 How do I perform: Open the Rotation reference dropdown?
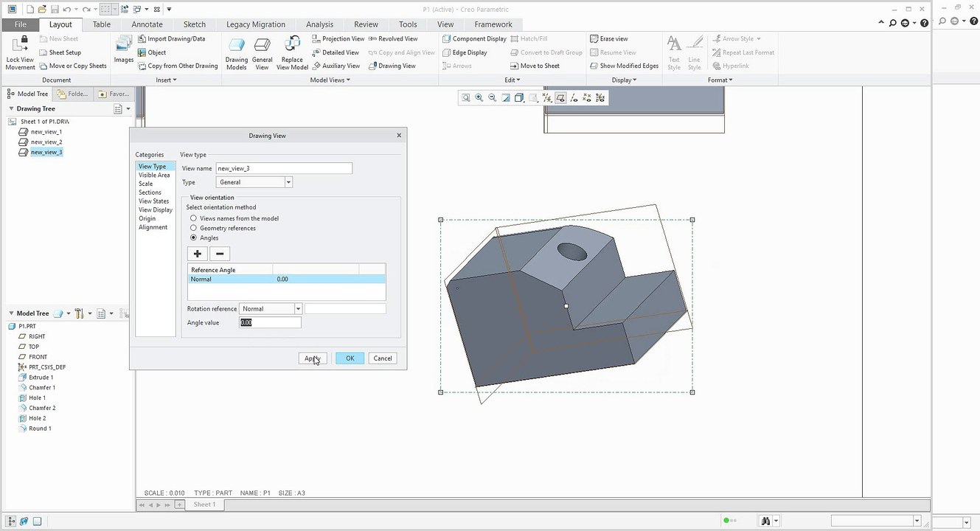click(298, 309)
